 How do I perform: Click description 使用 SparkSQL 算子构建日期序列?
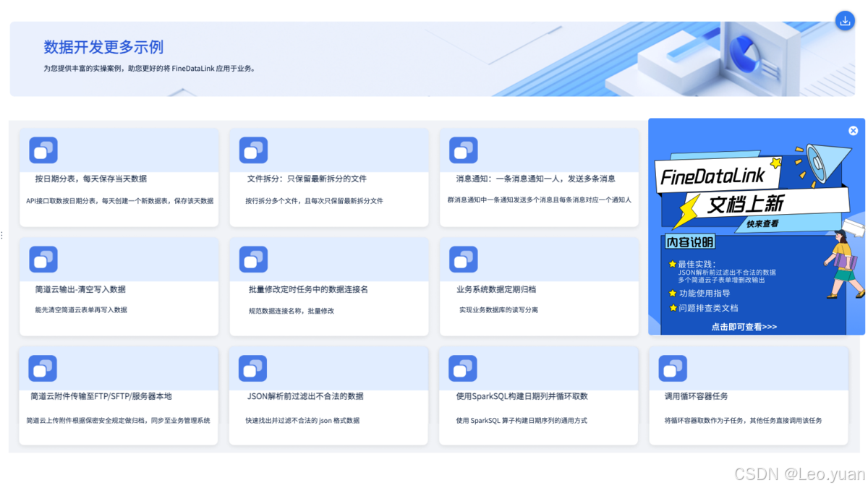click(521, 420)
